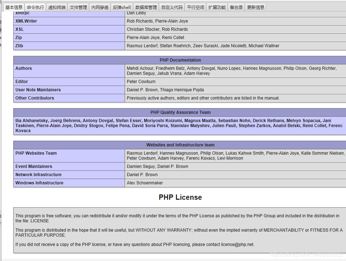
Task: Click 'Rob Richards, Pierre-Alain Joye' cell
Action: point(235,21)
